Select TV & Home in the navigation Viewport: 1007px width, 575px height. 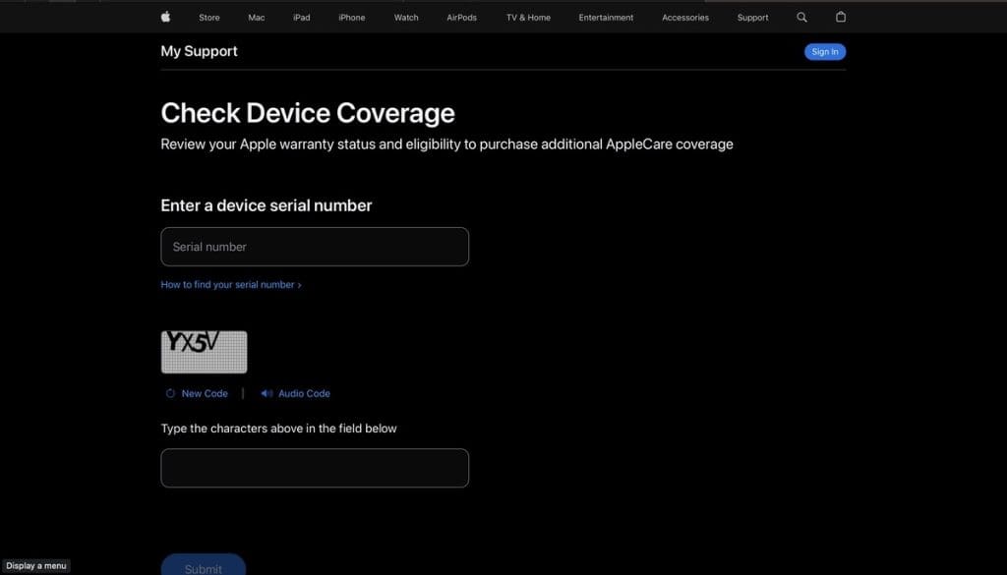pyautogui.click(x=528, y=18)
